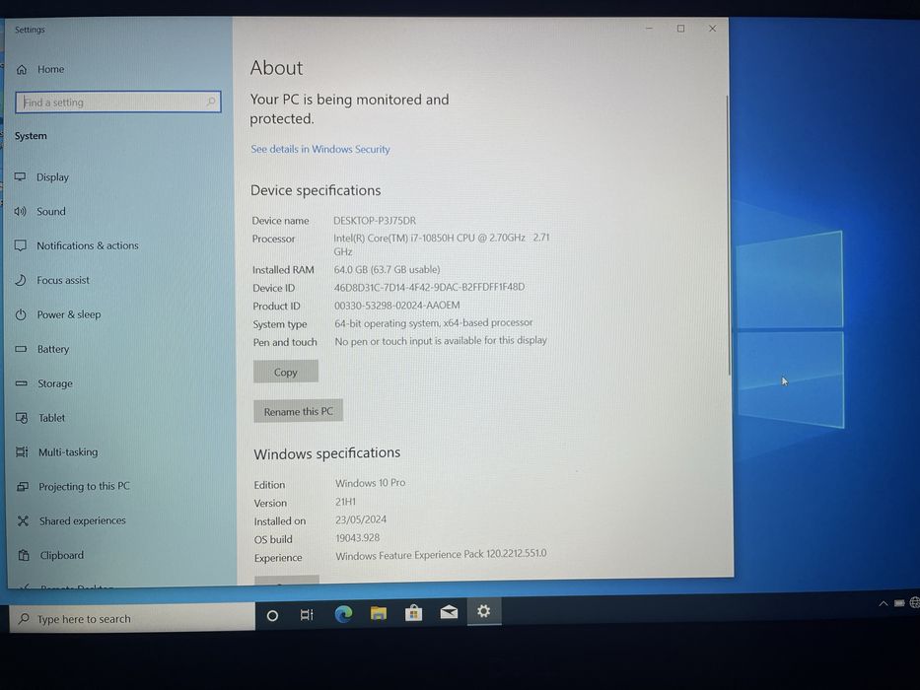Image resolution: width=920 pixels, height=690 pixels.
Task: Select the OS build 19043.928 value
Action: click(357, 538)
